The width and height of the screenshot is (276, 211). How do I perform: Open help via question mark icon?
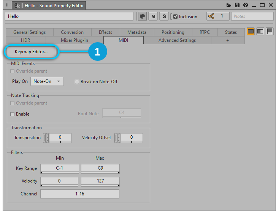click(x=246, y=5)
